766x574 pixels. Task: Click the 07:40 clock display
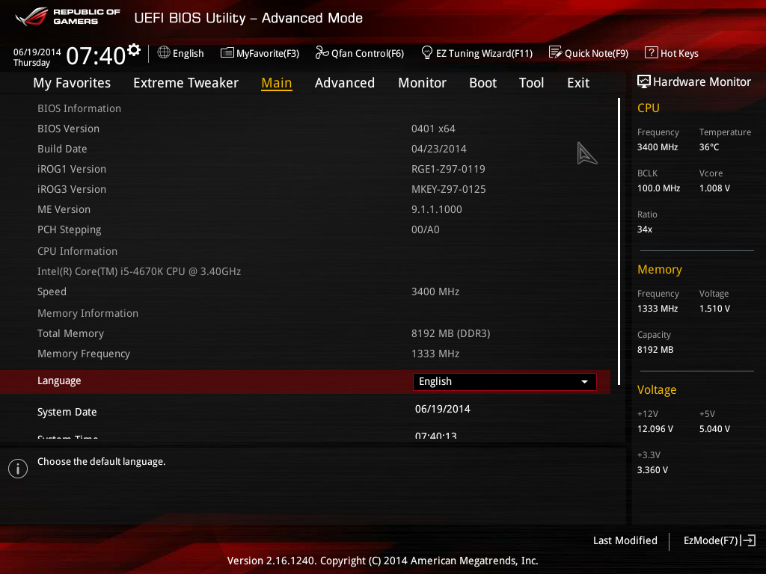[x=96, y=56]
